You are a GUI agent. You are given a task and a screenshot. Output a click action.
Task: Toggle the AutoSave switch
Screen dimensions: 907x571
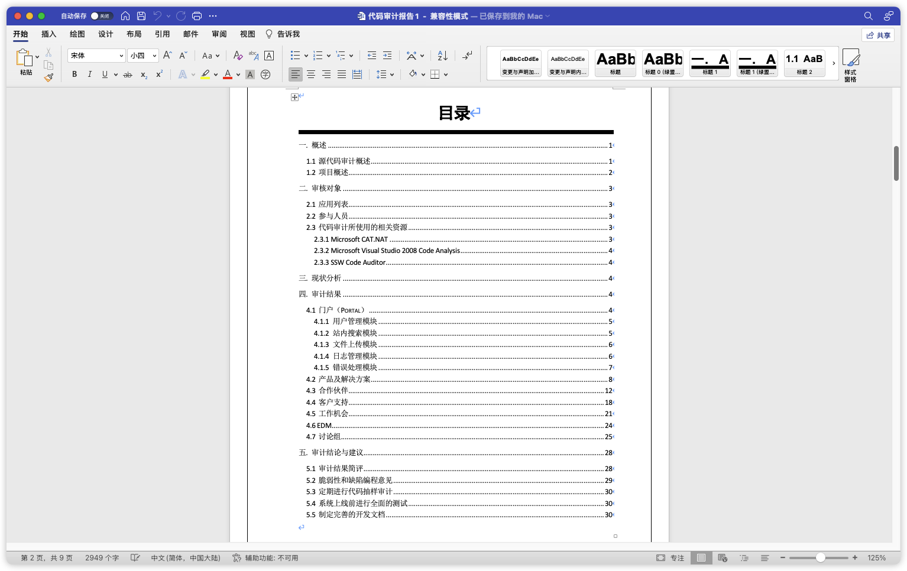(x=101, y=16)
